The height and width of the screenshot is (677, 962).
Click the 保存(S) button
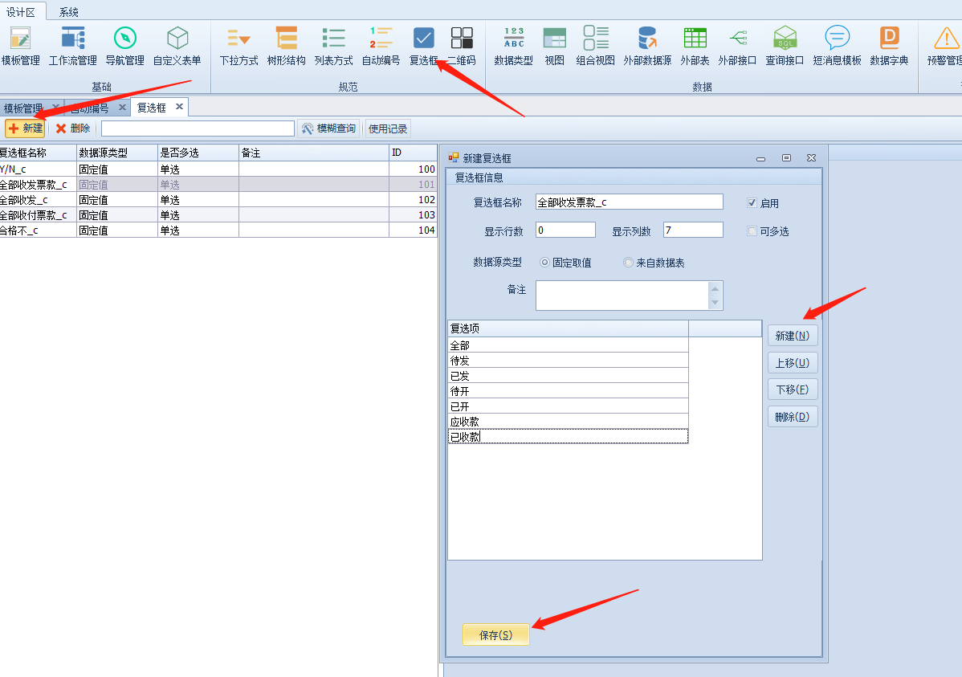(495, 634)
